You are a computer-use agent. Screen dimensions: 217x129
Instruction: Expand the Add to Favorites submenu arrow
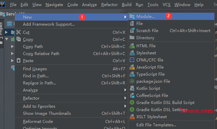(x=125, y=106)
